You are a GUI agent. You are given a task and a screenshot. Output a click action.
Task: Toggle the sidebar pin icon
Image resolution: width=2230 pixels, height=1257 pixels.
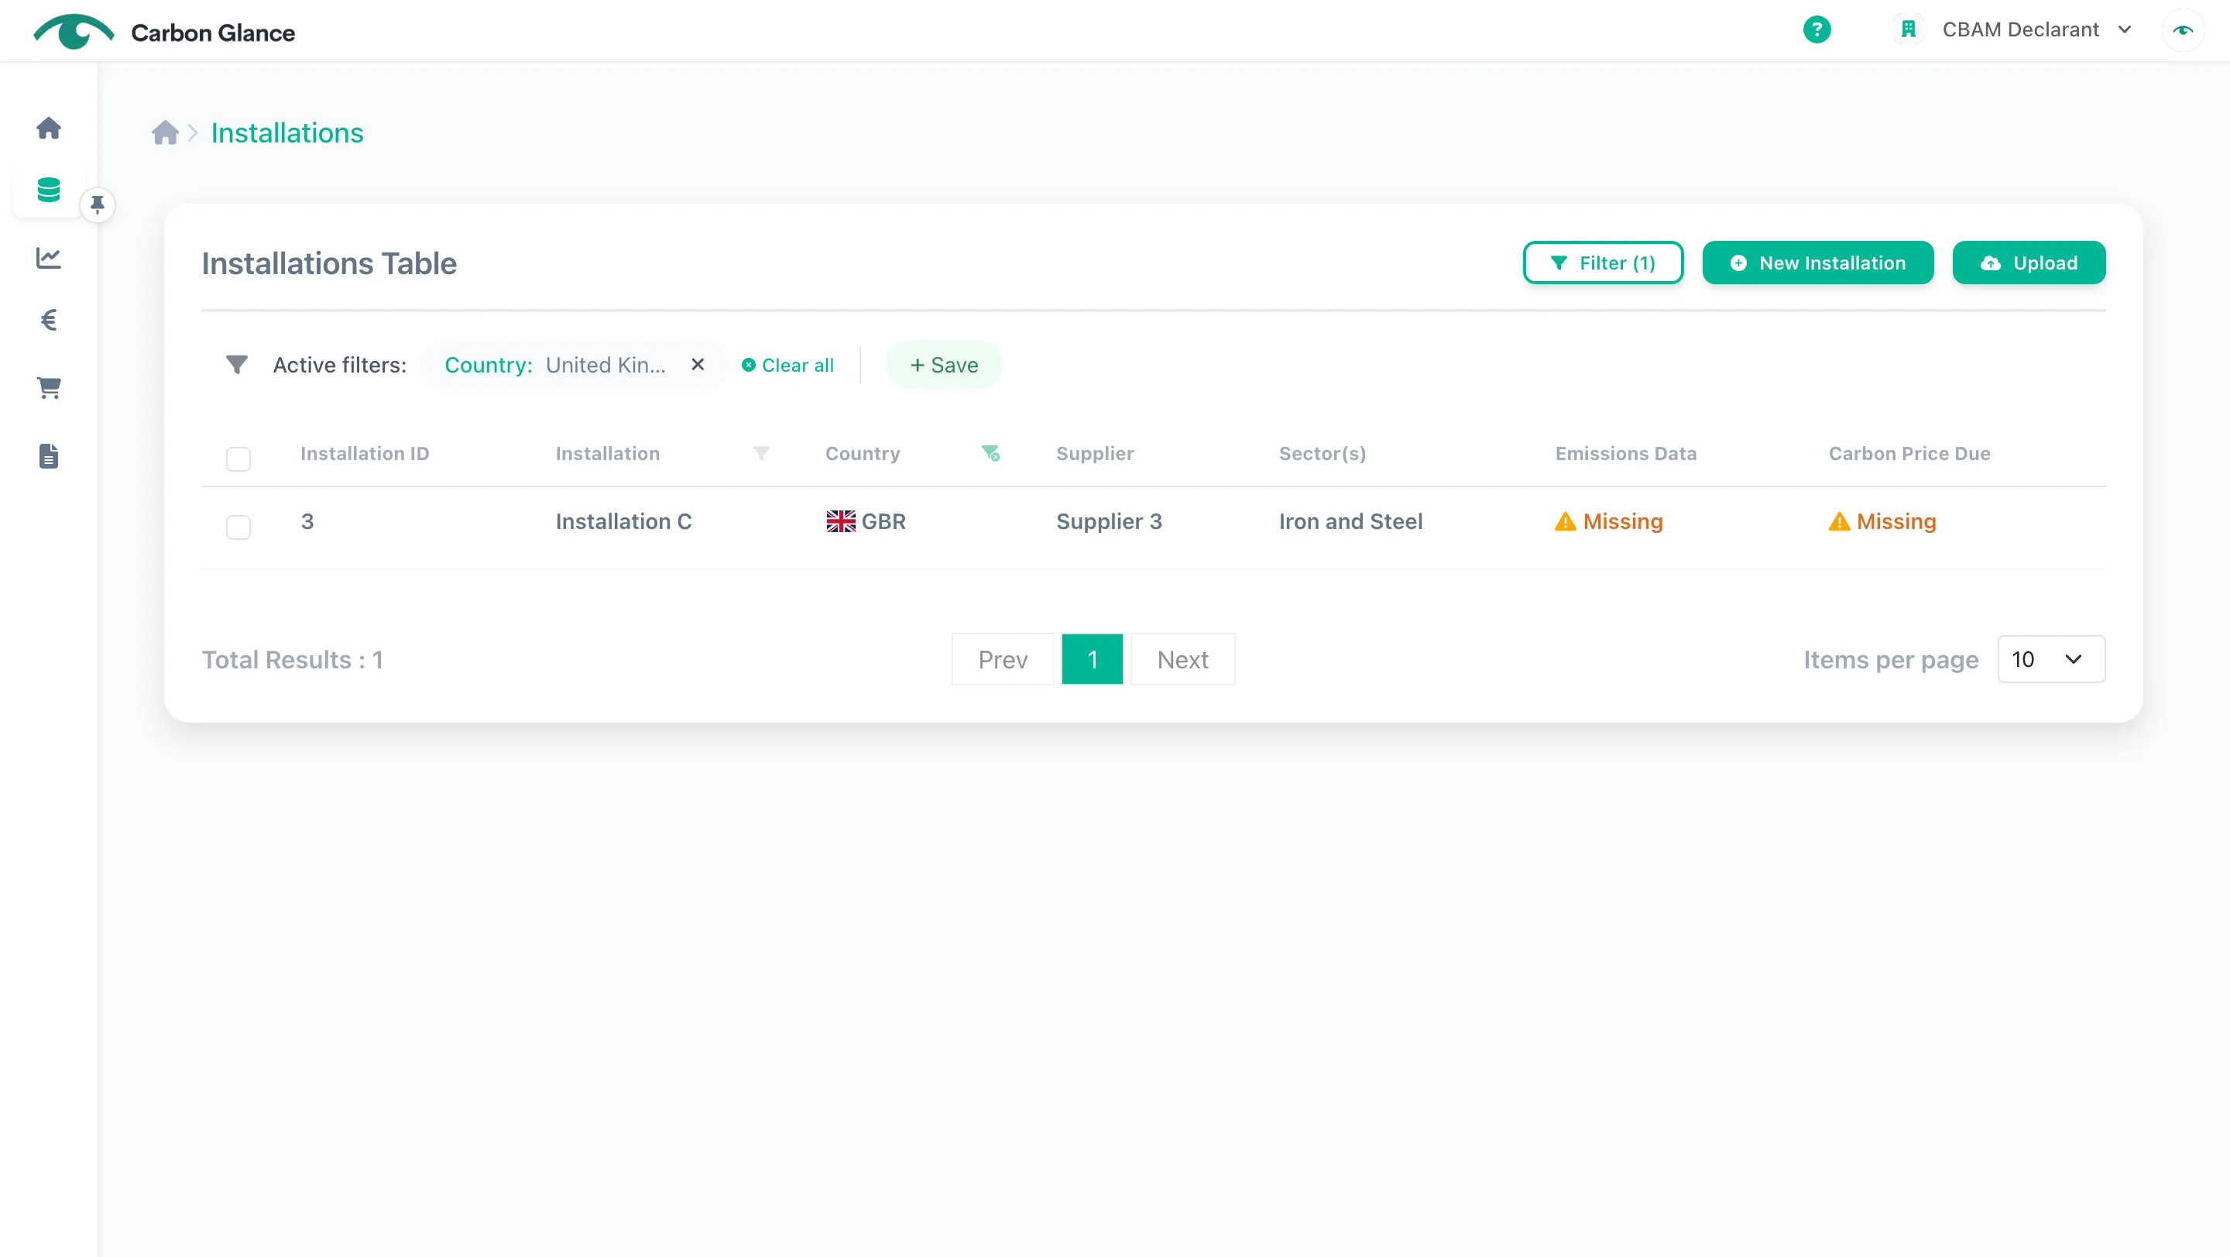click(97, 205)
